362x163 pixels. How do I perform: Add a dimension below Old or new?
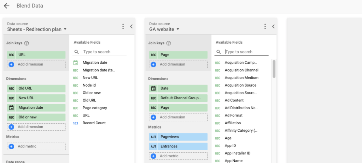point(36,127)
